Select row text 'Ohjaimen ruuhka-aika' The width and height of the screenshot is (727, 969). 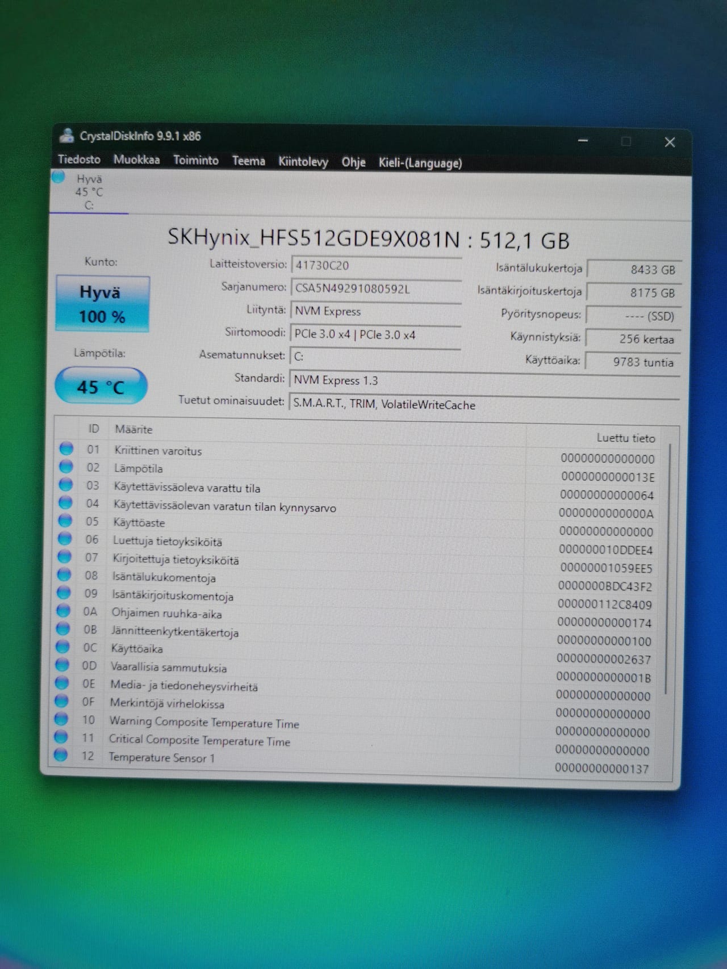pos(166,614)
